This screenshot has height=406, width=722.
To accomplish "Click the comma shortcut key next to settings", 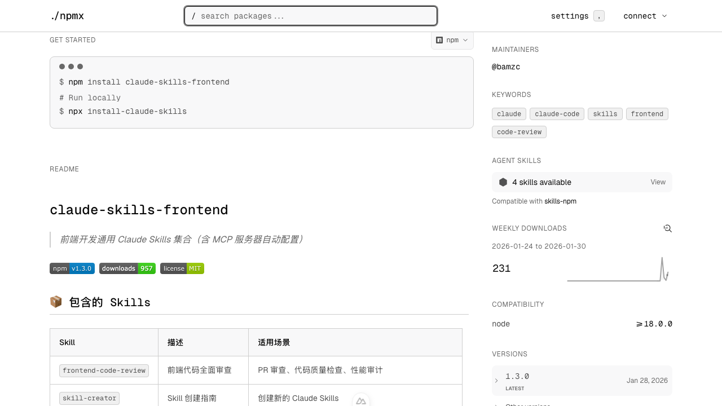I will [599, 16].
